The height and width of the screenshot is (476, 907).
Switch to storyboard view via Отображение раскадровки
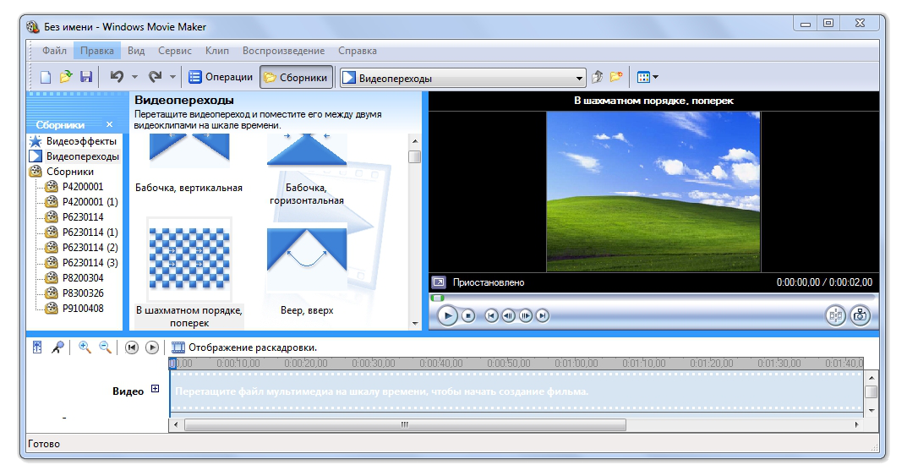(243, 347)
